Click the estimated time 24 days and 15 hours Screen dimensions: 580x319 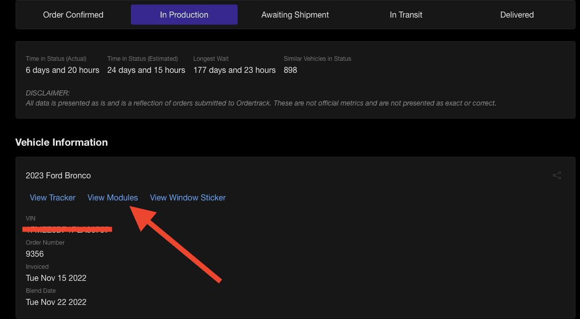[x=146, y=70]
